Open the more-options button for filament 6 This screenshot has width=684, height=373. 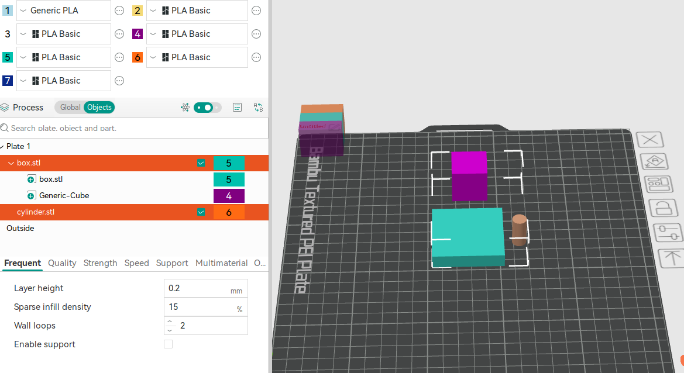(x=256, y=57)
